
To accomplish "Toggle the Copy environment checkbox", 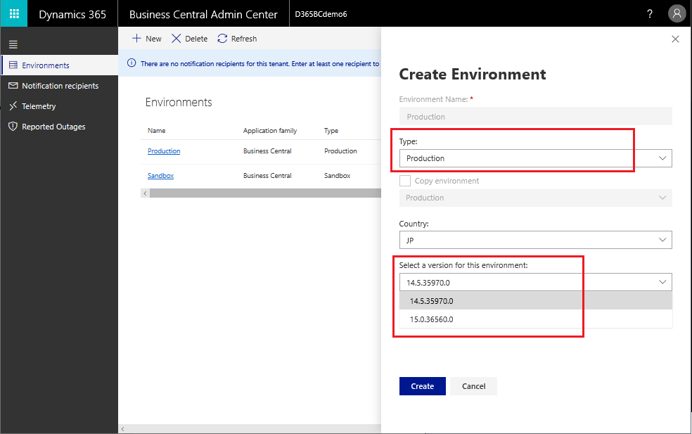I will tap(405, 181).
